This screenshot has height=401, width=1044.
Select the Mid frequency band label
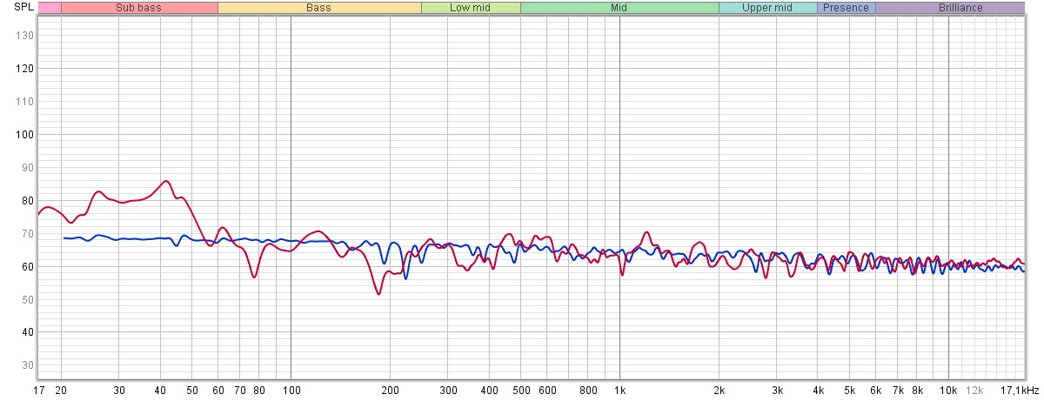tap(619, 8)
